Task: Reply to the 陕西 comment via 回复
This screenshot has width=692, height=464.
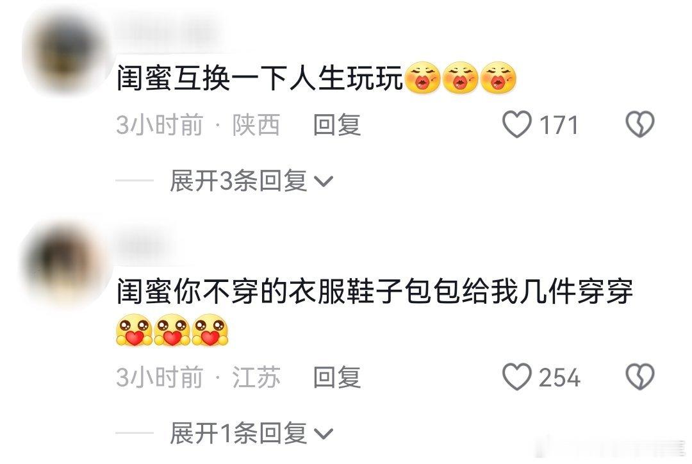Action: point(337,125)
